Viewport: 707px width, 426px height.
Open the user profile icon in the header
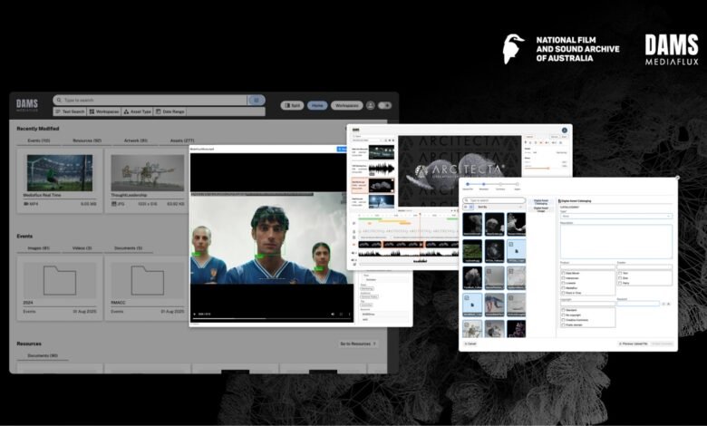coord(370,105)
